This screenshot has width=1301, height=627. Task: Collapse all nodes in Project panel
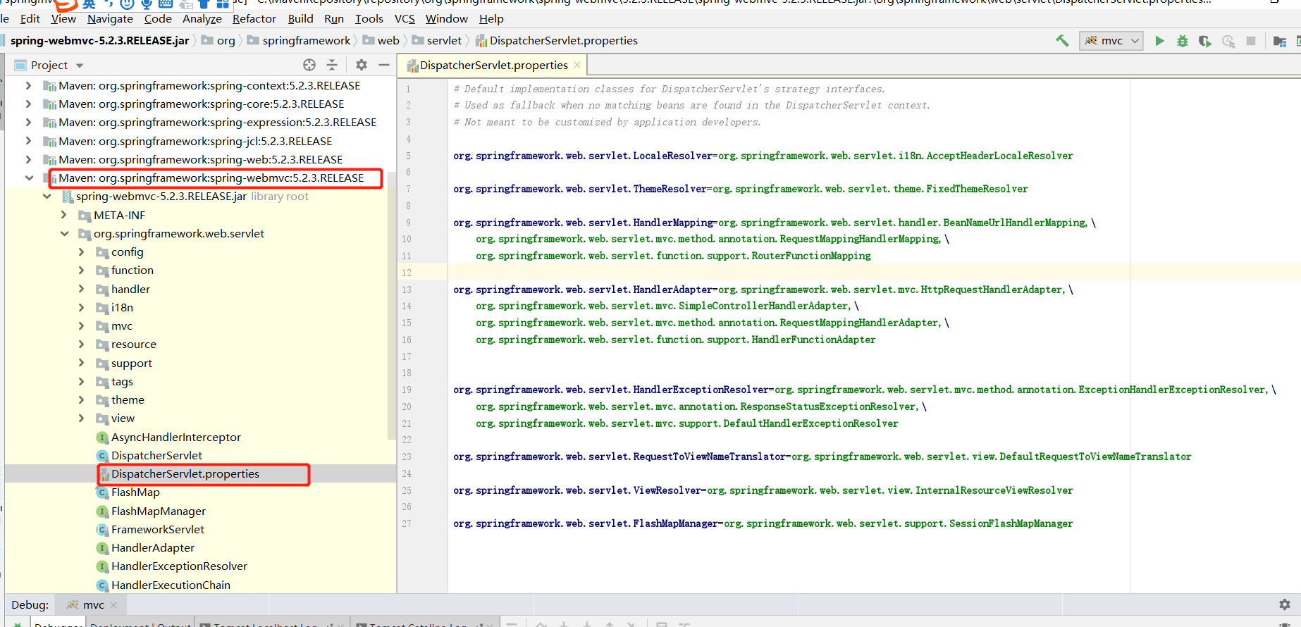pos(332,65)
